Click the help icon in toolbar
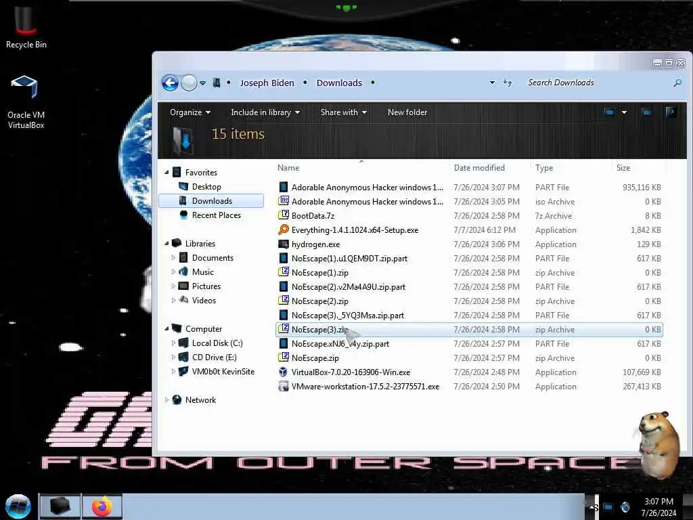This screenshot has width=693, height=520. [671, 112]
